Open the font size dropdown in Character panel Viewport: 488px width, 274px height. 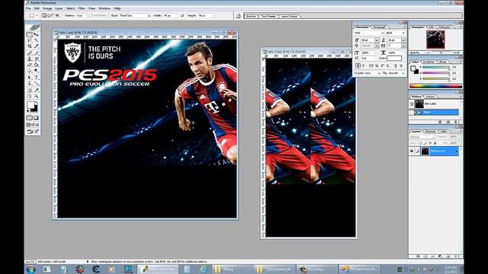click(377, 40)
